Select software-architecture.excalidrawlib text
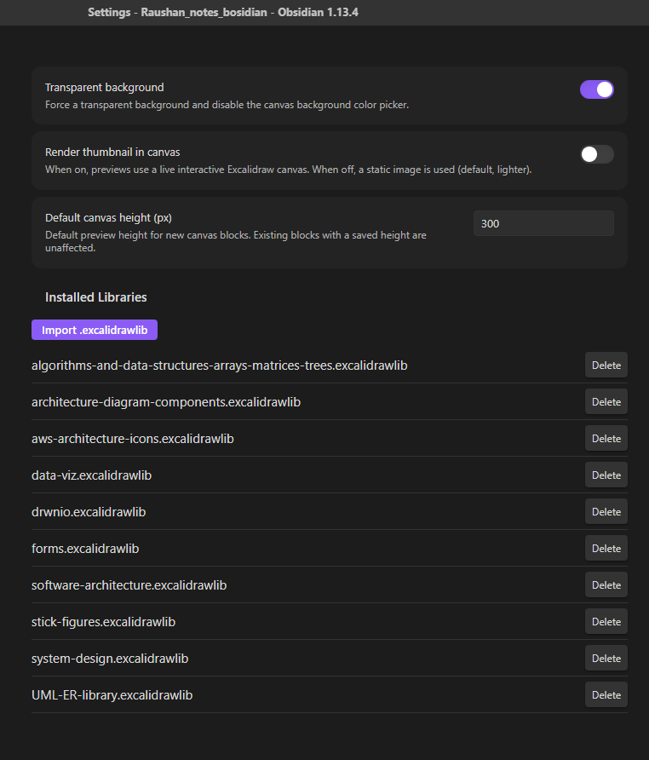 (129, 585)
